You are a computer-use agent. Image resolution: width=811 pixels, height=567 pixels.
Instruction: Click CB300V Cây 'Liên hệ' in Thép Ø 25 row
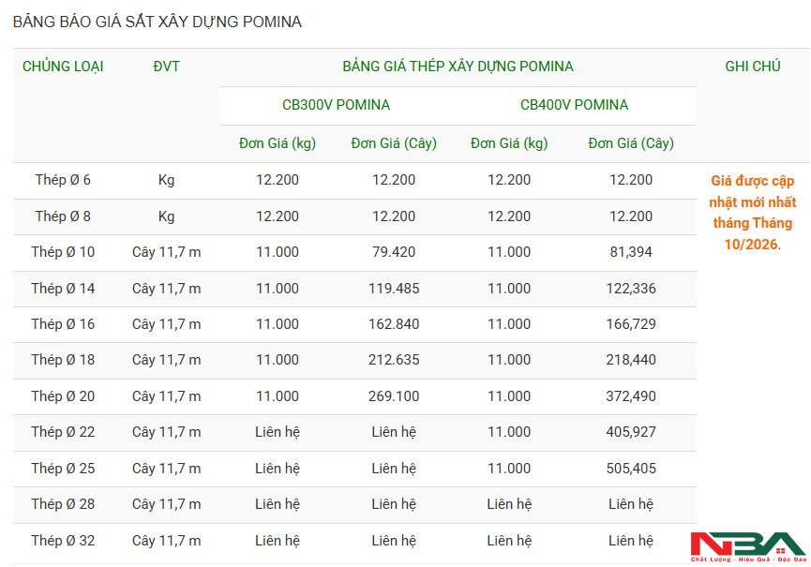394,469
